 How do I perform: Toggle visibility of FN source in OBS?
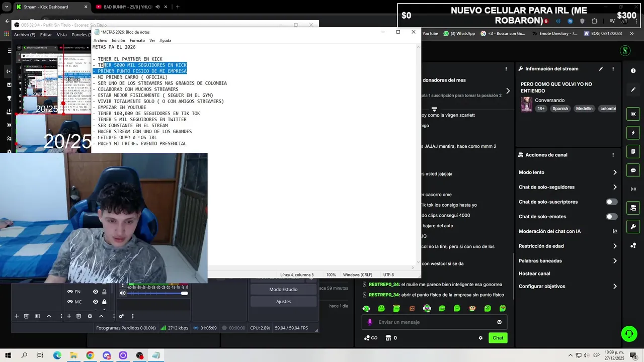pyautogui.click(x=95, y=292)
